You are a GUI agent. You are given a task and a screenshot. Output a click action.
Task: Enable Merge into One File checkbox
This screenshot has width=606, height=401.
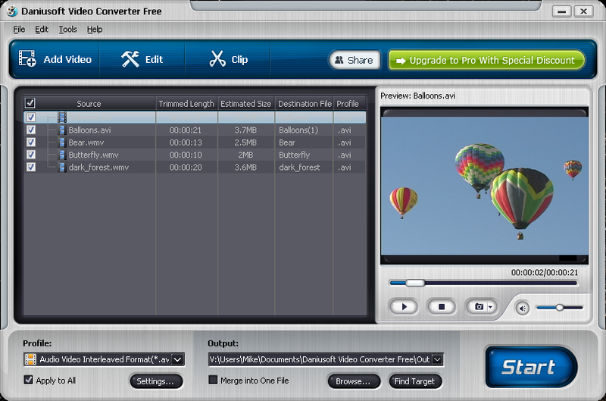[213, 380]
